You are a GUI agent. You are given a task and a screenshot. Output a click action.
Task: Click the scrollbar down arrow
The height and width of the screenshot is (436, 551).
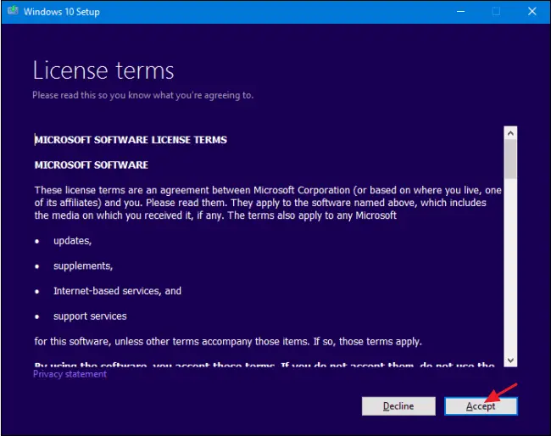click(x=510, y=360)
